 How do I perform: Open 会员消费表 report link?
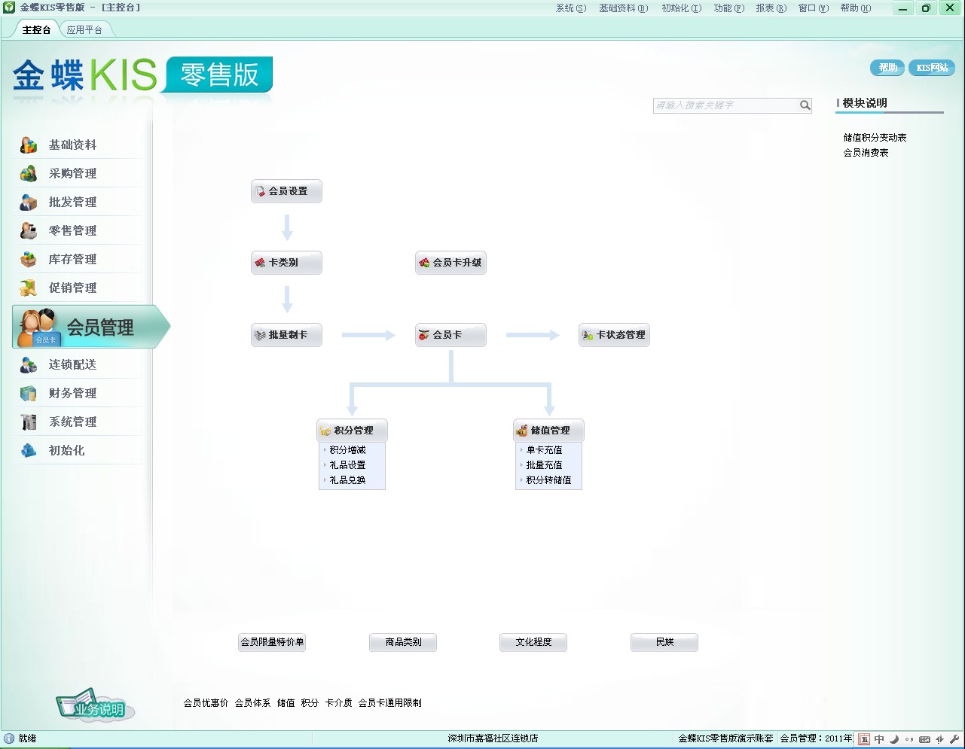click(x=866, y=153)
